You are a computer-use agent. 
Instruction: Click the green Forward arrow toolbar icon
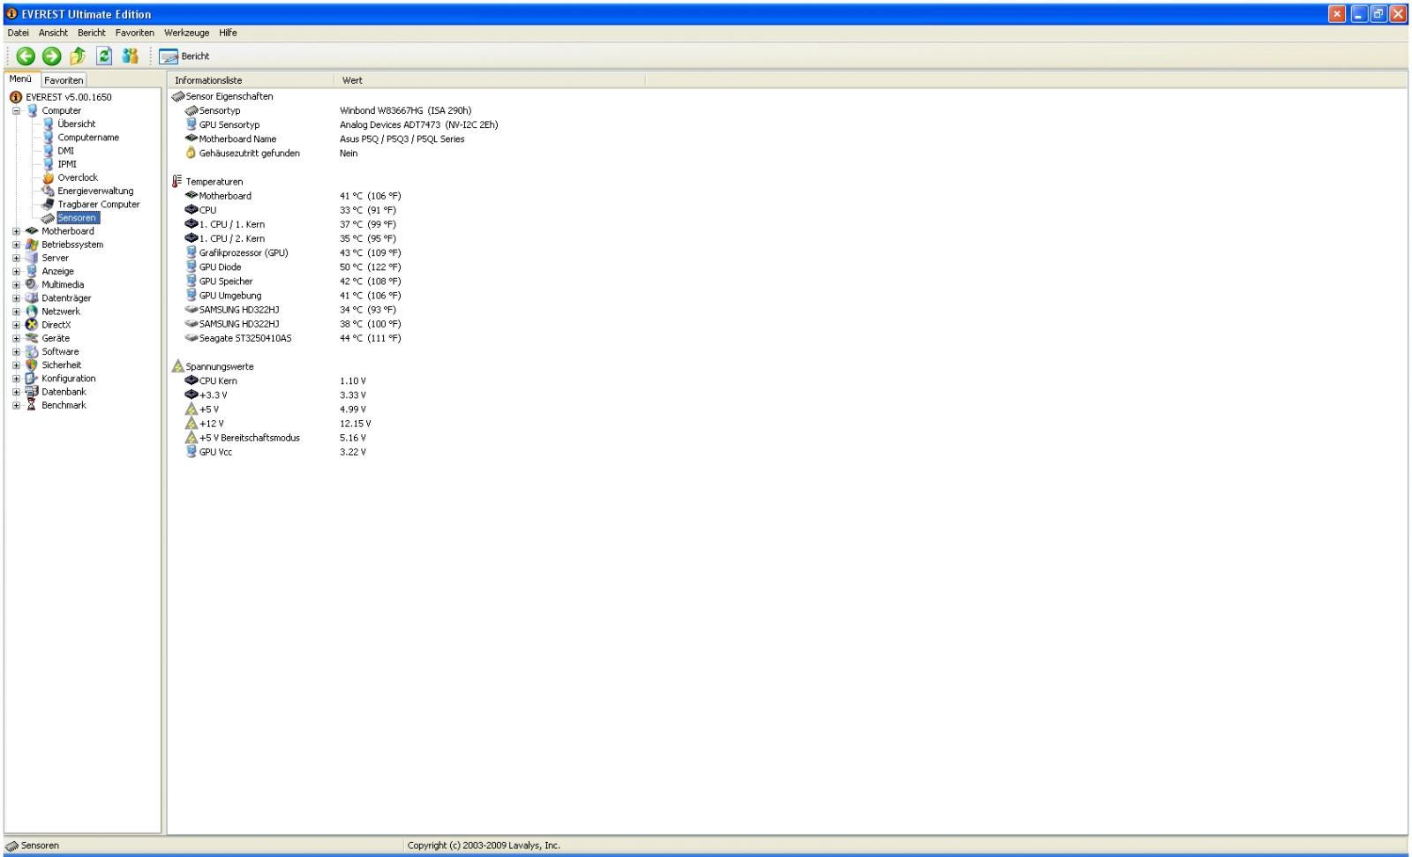point(52,56)
